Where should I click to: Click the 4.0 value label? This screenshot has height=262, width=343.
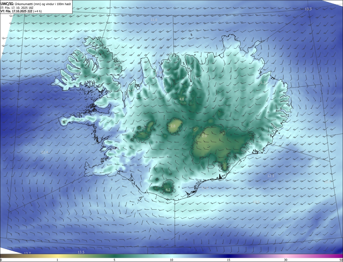point(182,99)
